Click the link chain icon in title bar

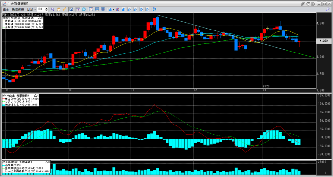(x=303, y=3)
